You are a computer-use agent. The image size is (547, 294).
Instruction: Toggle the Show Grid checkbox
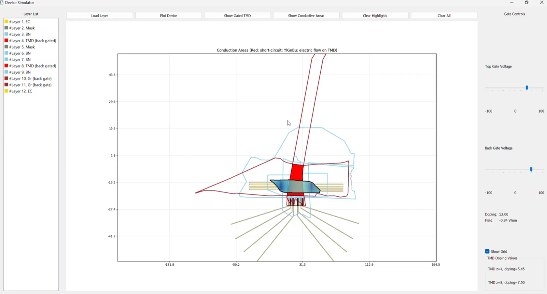click(x=487, y=251)
